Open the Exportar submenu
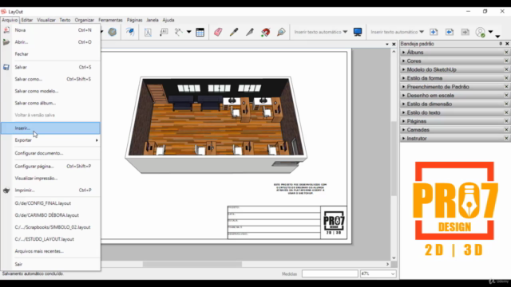Viewport: 511px width, 287px height. (50, 140)
